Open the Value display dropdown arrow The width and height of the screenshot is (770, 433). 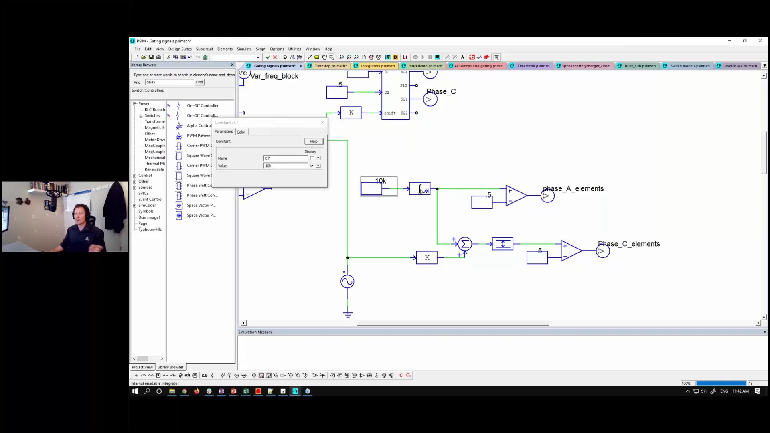coord(318,166)
